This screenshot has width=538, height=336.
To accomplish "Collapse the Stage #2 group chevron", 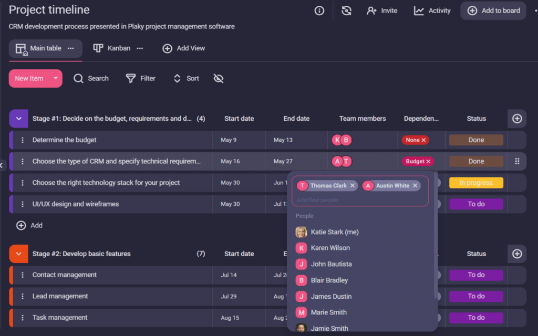I will [19, 254].
